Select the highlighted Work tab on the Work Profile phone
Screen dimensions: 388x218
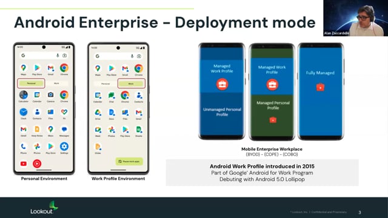[131, 84]
